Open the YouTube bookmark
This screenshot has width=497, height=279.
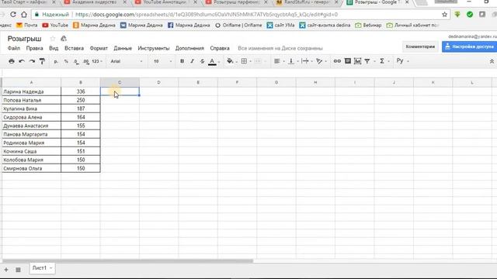tap(55, 25)
